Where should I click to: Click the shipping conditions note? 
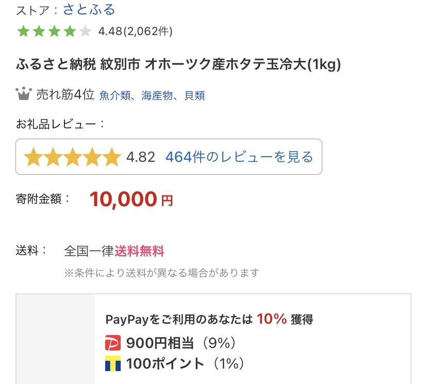tap(161, 273)
